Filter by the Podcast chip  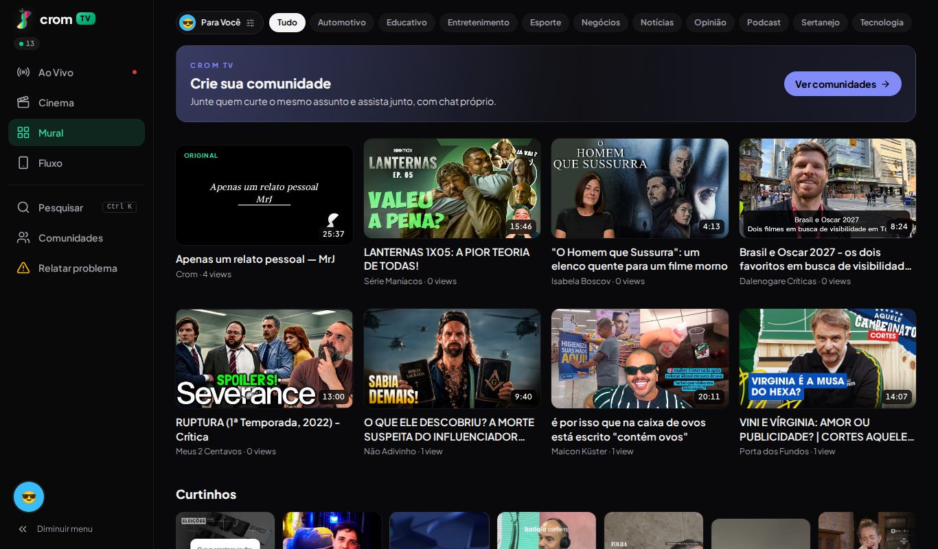[764, 23]
